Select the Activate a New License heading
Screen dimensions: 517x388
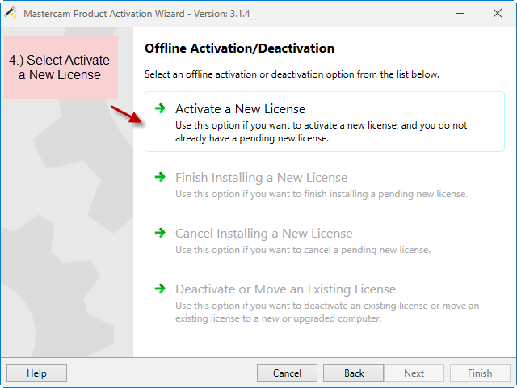tap(240, 109)
